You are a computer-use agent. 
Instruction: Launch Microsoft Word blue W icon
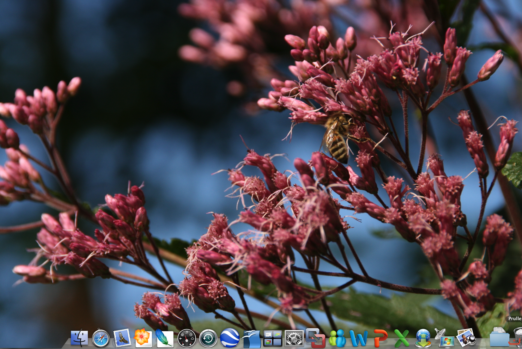359,339
